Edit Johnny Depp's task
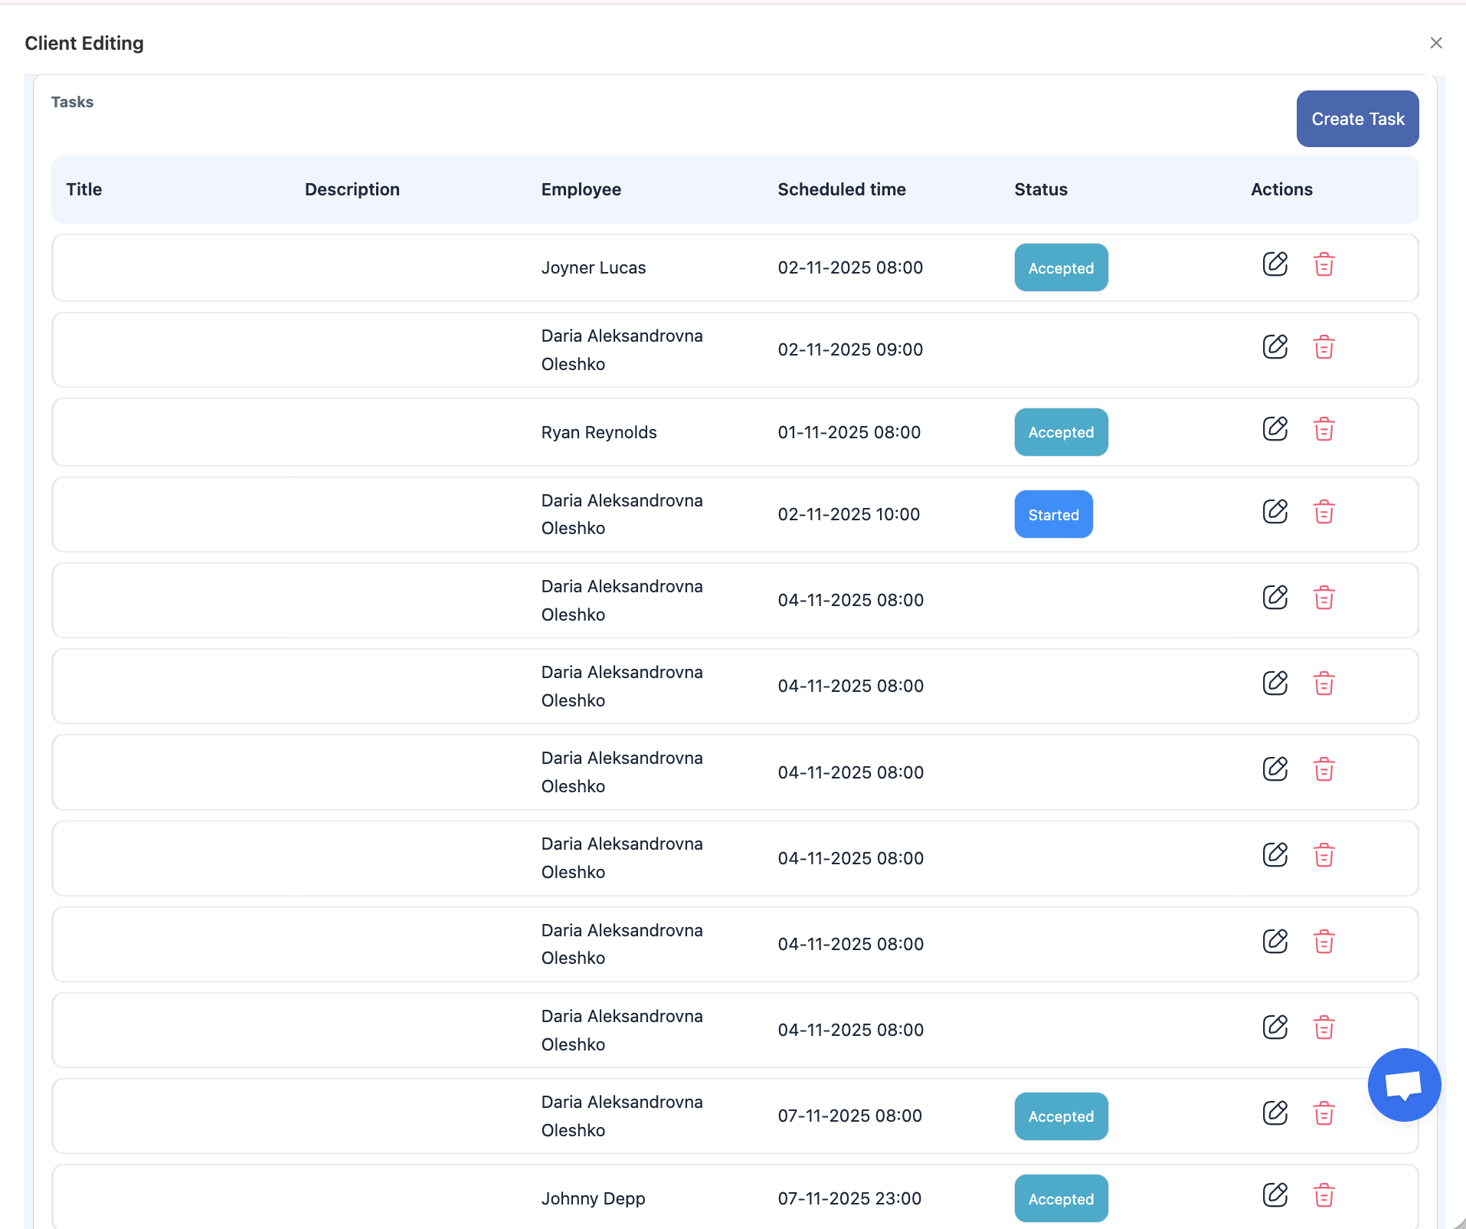 click(x=1275, y=1195)
